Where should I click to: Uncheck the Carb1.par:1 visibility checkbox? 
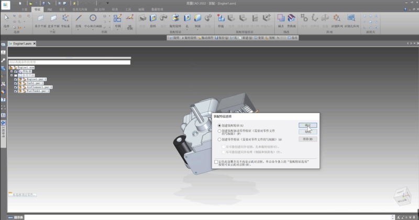16,83
